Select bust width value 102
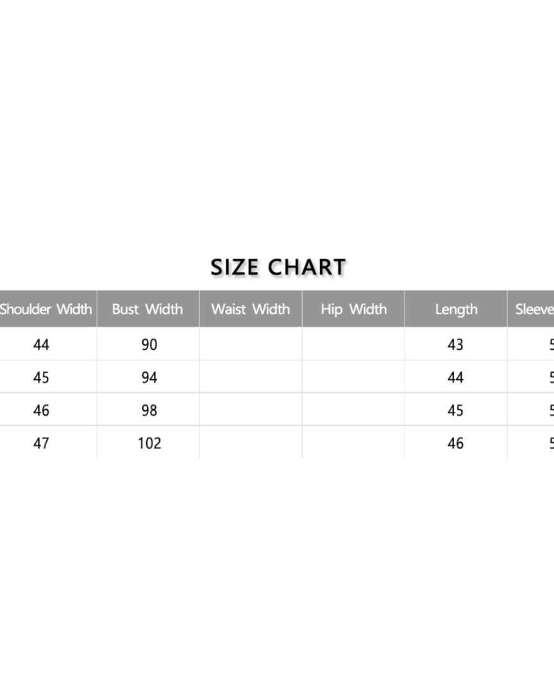 (x=149, y=443)
